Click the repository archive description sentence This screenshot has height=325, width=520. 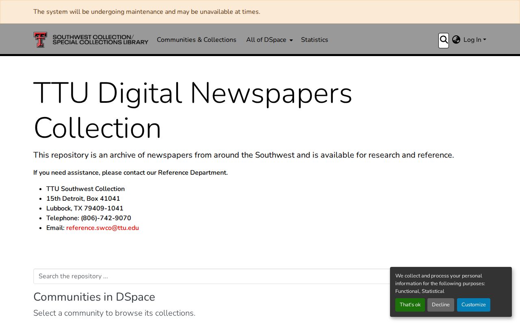244,155
